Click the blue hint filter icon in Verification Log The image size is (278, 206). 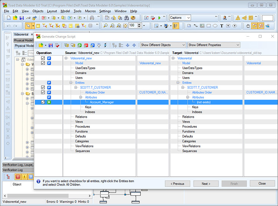pos(31,177)
